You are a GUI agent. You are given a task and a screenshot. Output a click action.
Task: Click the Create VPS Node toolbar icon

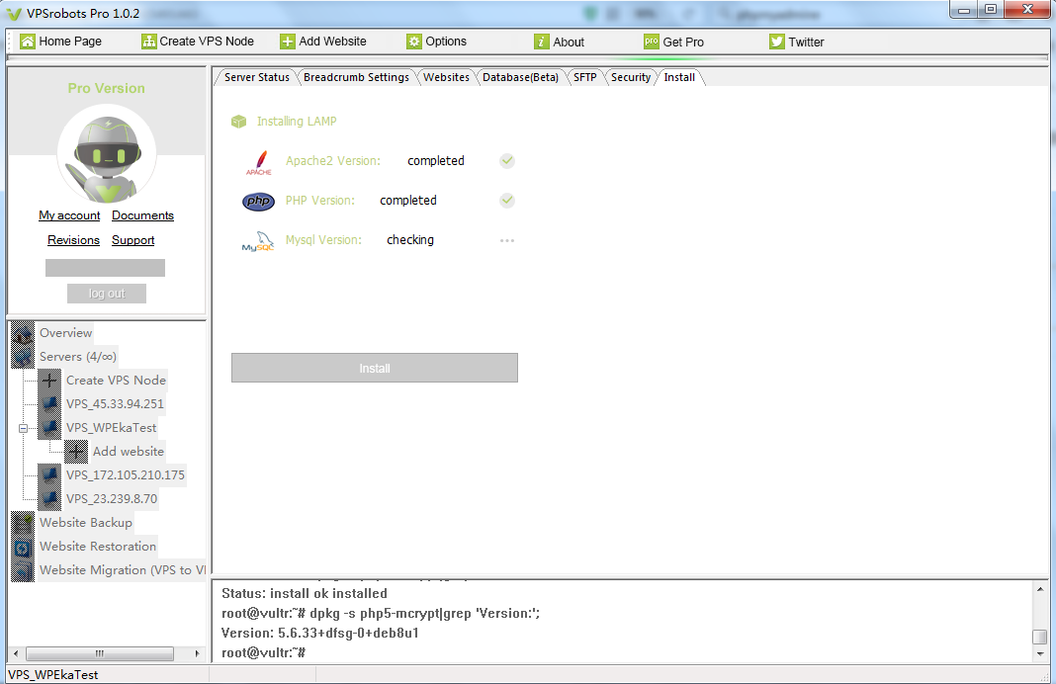coord(149,42)
